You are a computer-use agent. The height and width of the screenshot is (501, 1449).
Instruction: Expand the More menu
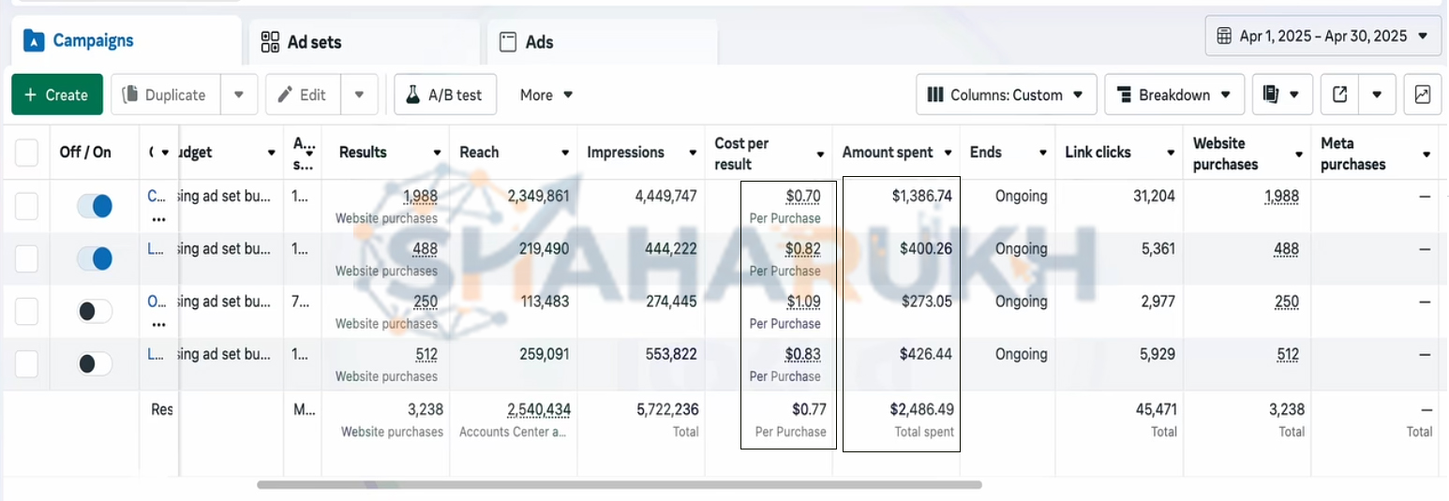tap(545, 95)
